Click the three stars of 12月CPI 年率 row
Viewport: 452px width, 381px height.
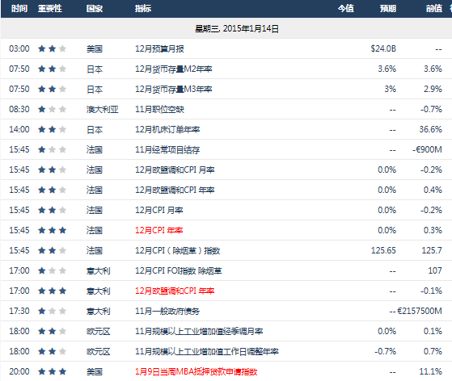(53, 230)
